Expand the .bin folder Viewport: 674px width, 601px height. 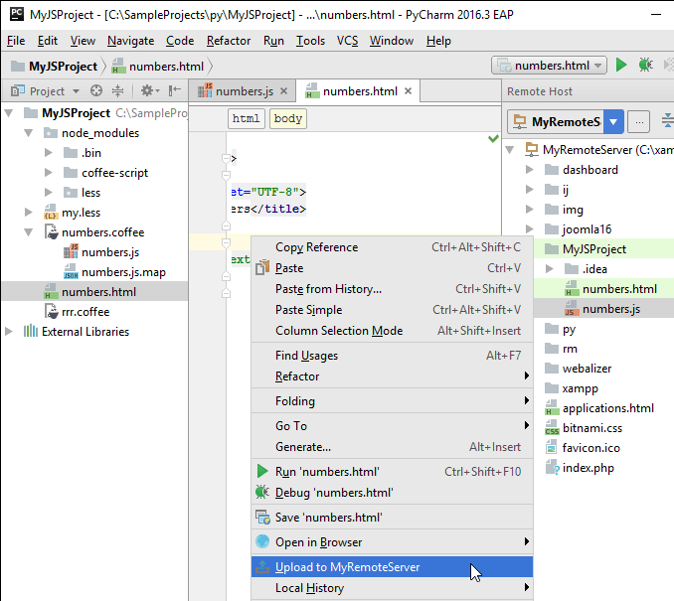tap(48, 153)
